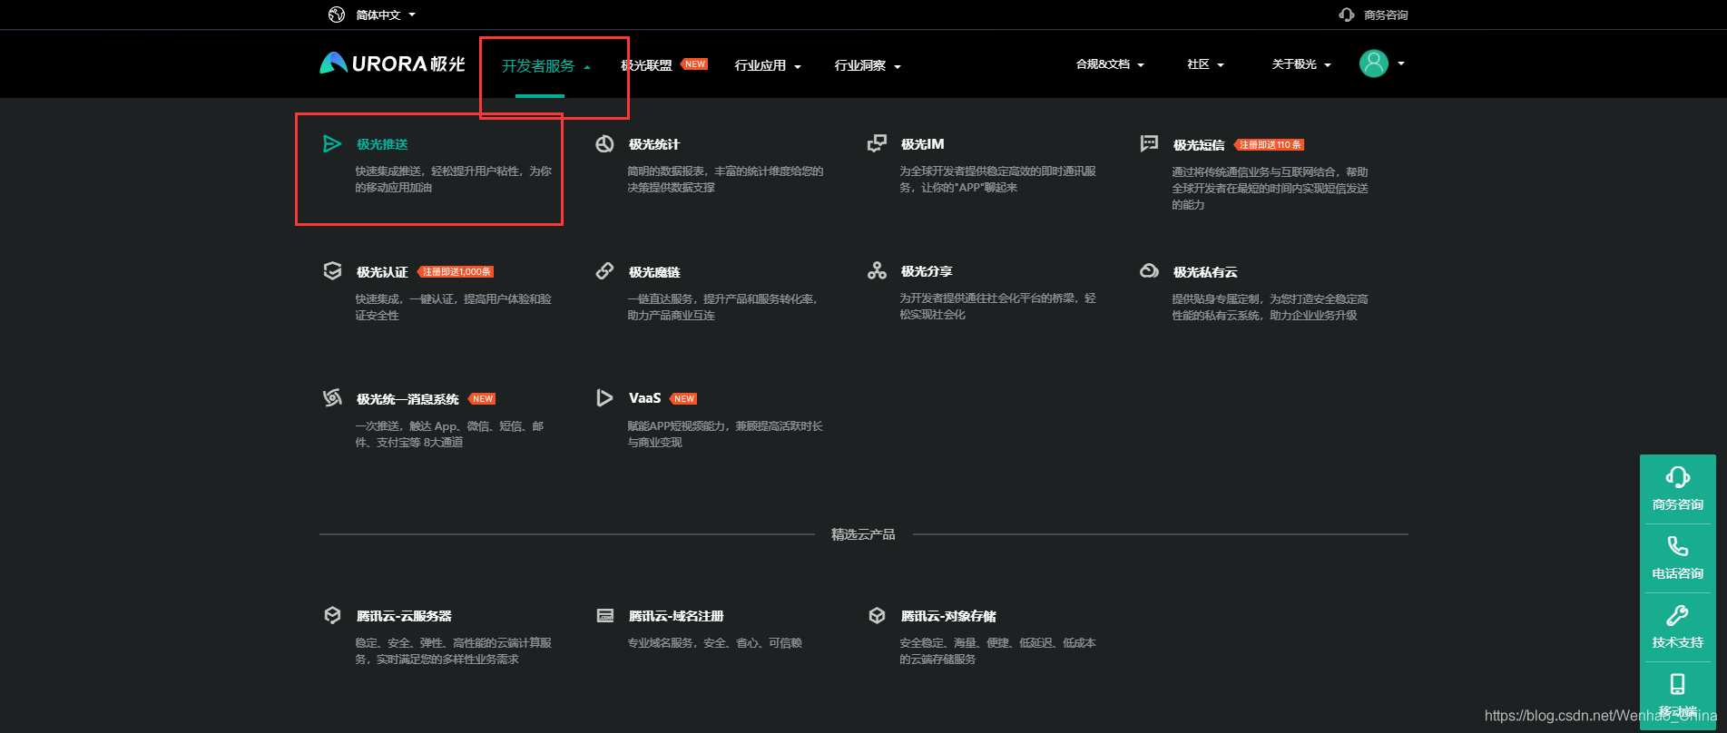Click the 极光推送 description text
Viewport: 1727px width, 733px height.
[x=454, y=179]
